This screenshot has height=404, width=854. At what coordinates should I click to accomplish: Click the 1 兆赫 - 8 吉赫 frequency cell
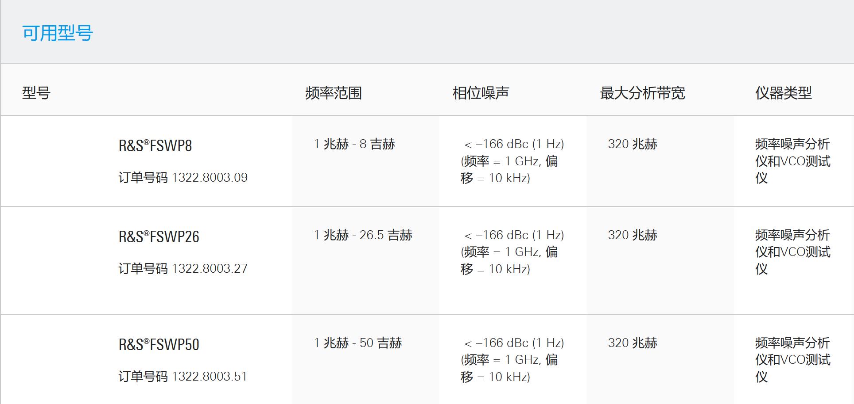pyautogui.click(x=354, y=144)
